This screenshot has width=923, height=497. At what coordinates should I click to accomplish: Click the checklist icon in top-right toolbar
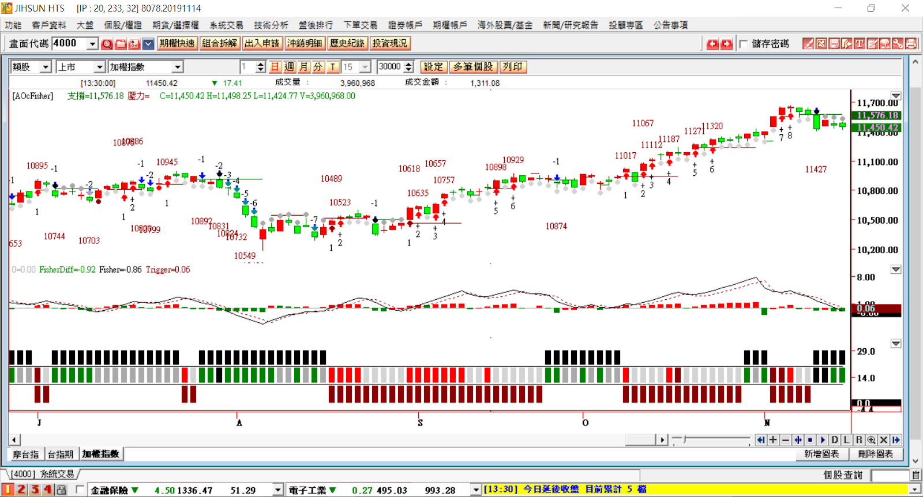point(872,43)
